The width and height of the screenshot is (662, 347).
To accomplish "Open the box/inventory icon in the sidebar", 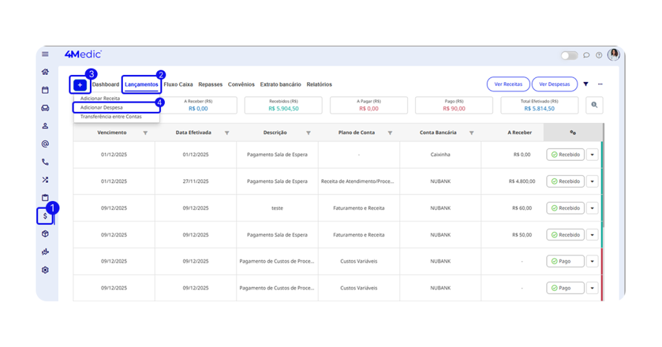I will (45, 234).
